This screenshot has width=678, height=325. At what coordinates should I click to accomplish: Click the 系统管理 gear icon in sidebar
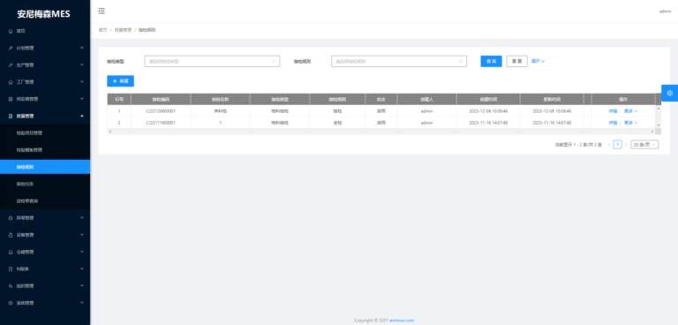(x=11, y=303)
